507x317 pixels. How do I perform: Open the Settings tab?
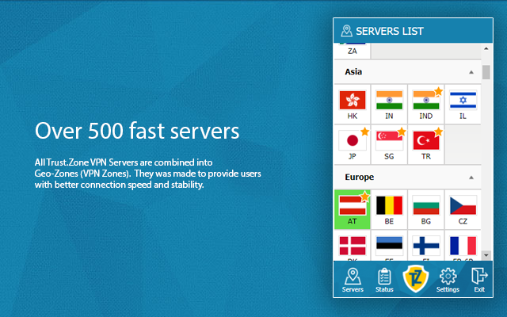448,280
